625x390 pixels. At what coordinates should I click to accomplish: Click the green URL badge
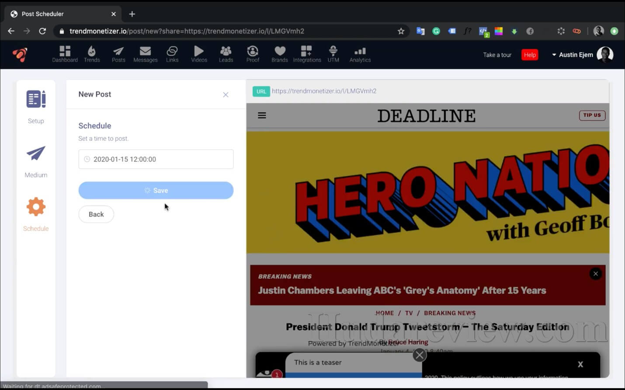[261, 91]
